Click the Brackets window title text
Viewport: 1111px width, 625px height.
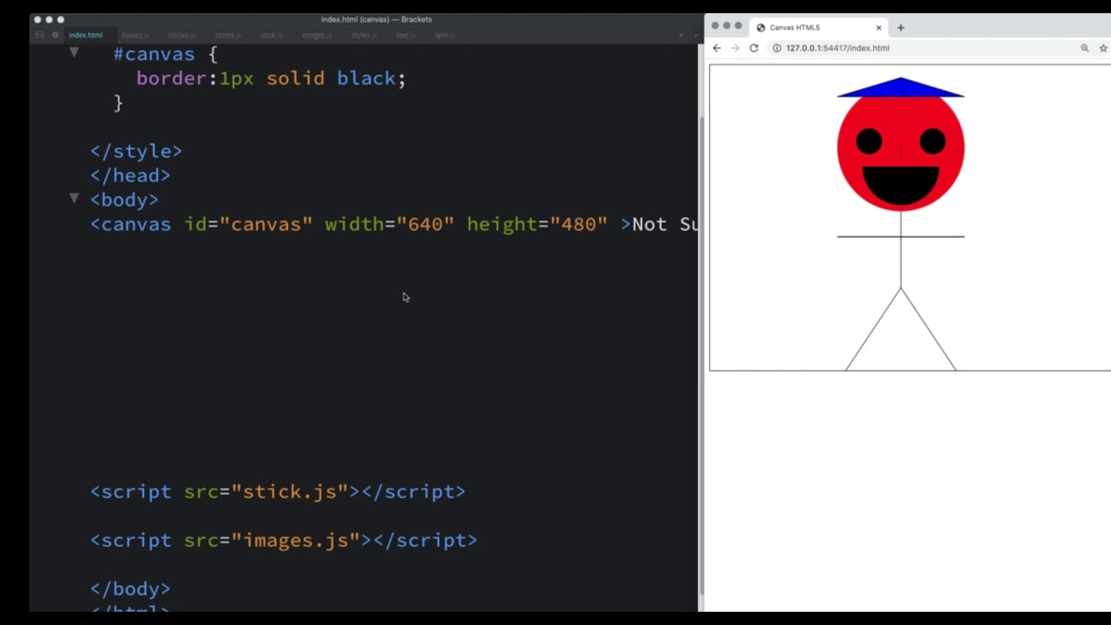377,19
